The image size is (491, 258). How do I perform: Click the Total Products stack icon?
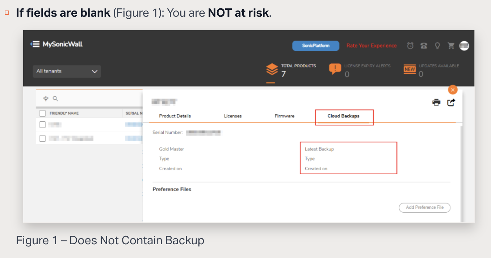[x=272, y=69]
